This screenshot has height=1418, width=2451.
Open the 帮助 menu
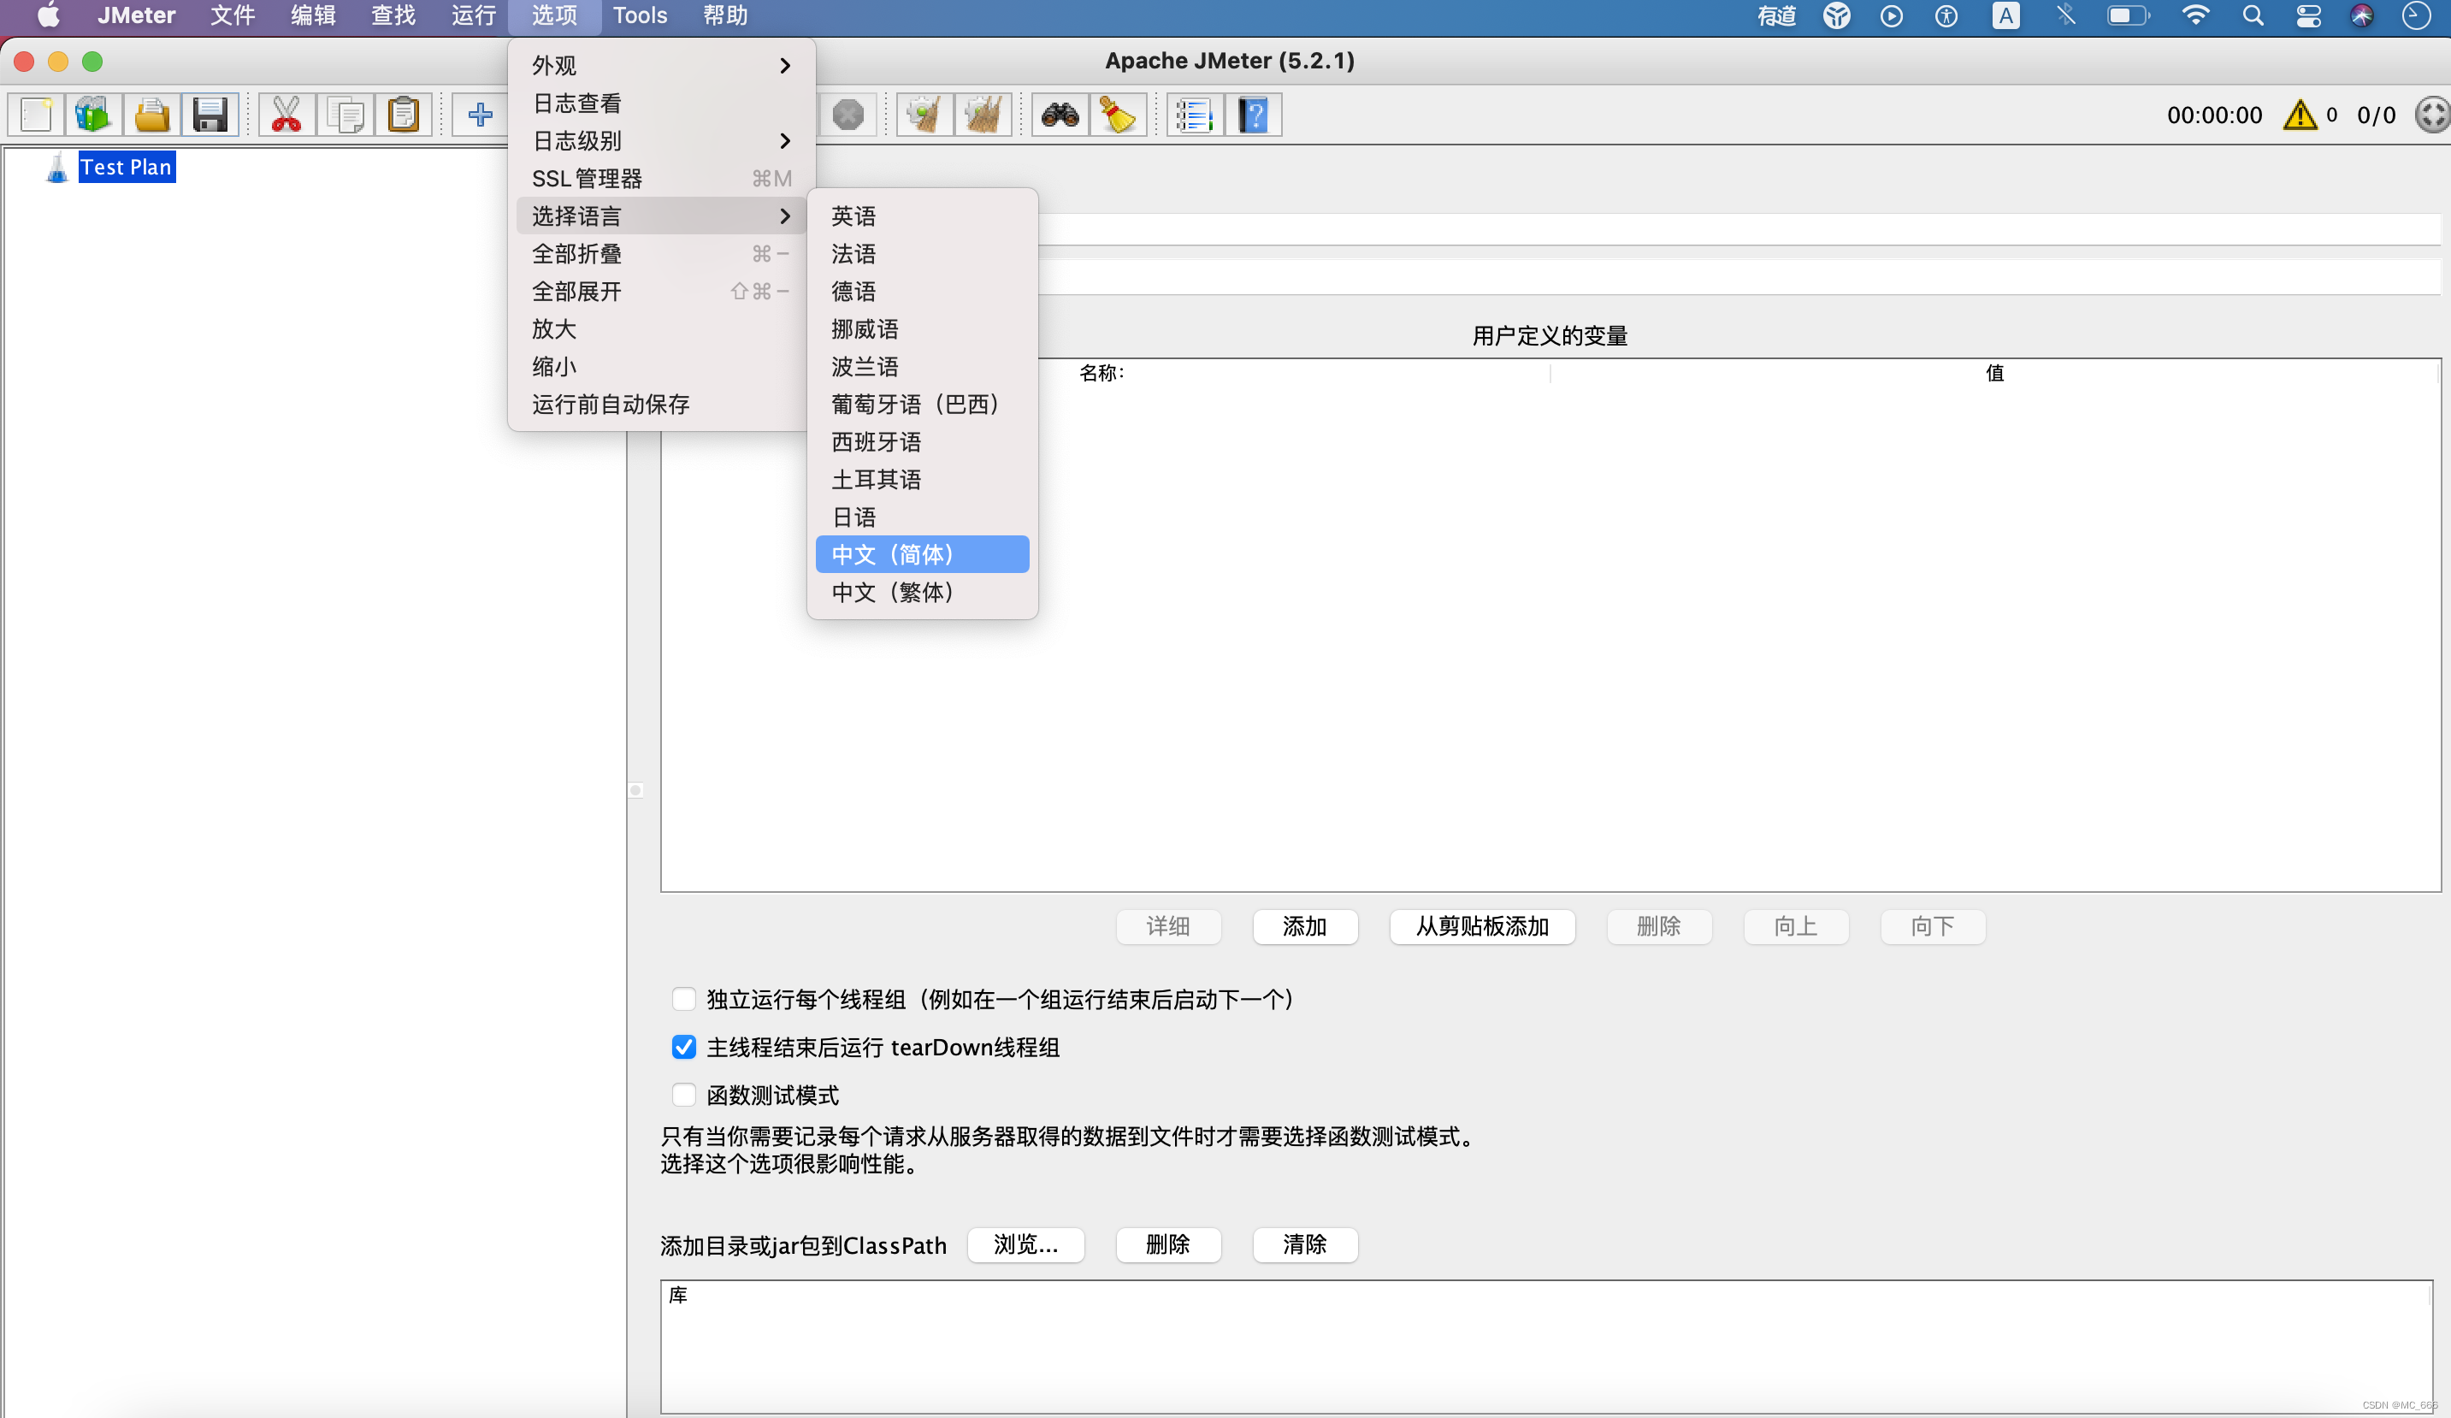tap(725, 15)
